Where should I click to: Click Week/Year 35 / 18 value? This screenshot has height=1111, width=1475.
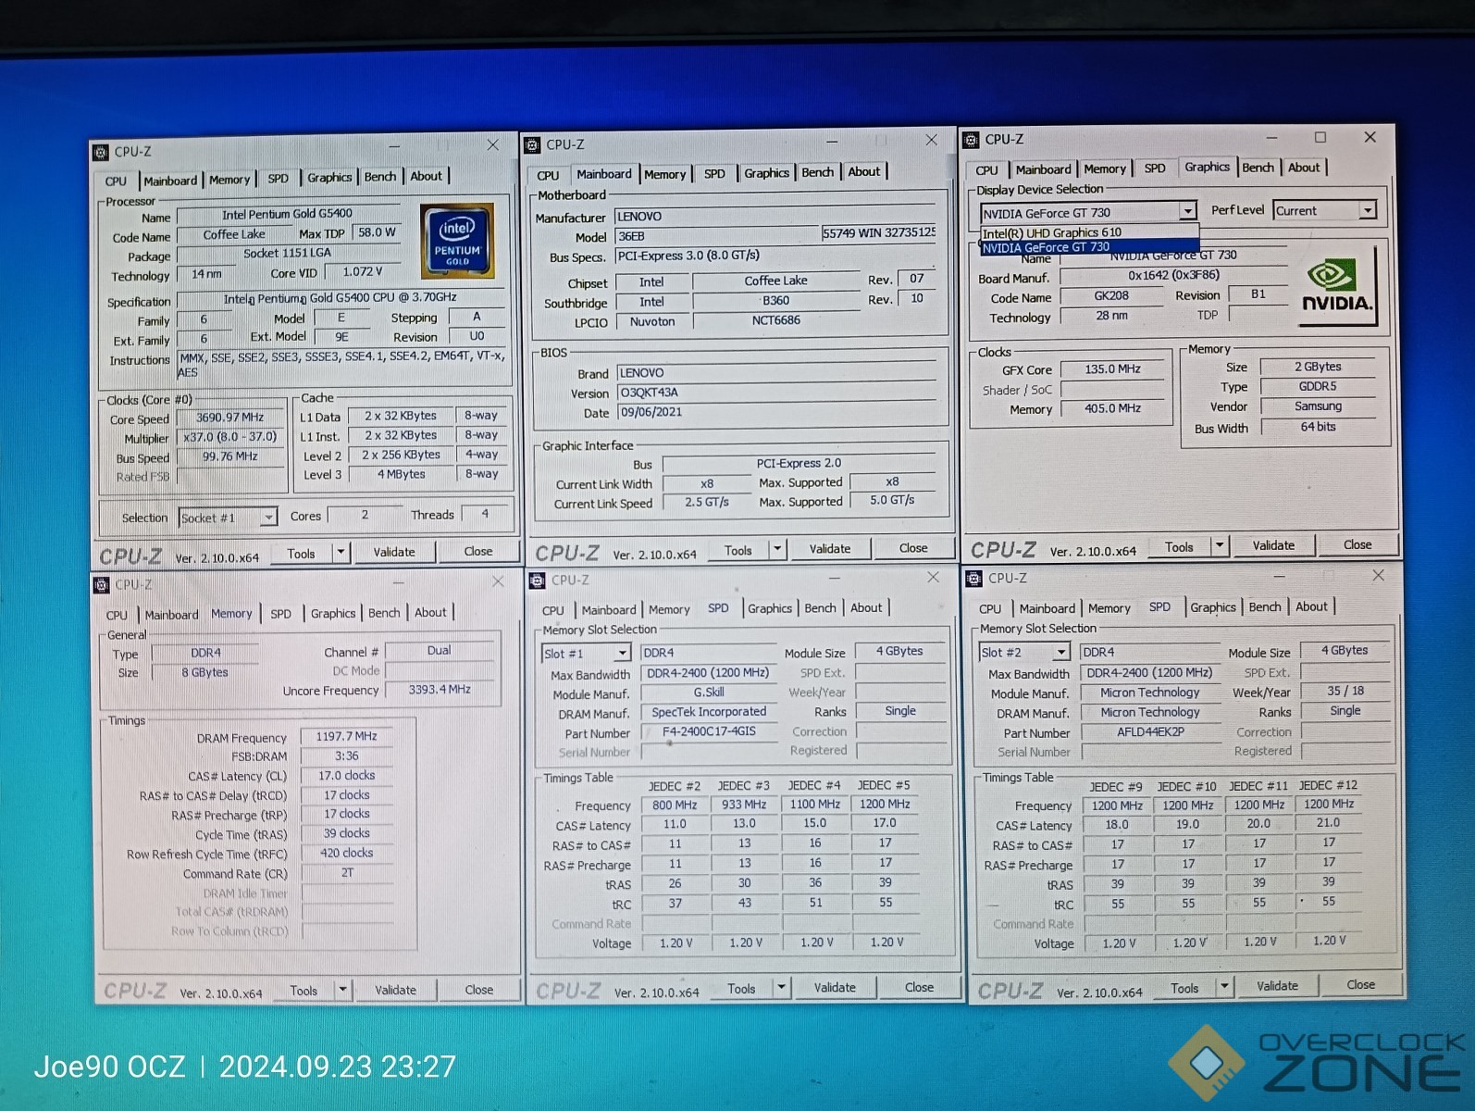(1345, 691)
